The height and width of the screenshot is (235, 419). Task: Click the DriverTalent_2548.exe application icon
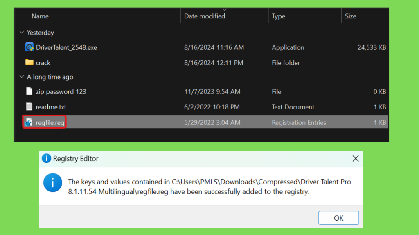point(29,47)
